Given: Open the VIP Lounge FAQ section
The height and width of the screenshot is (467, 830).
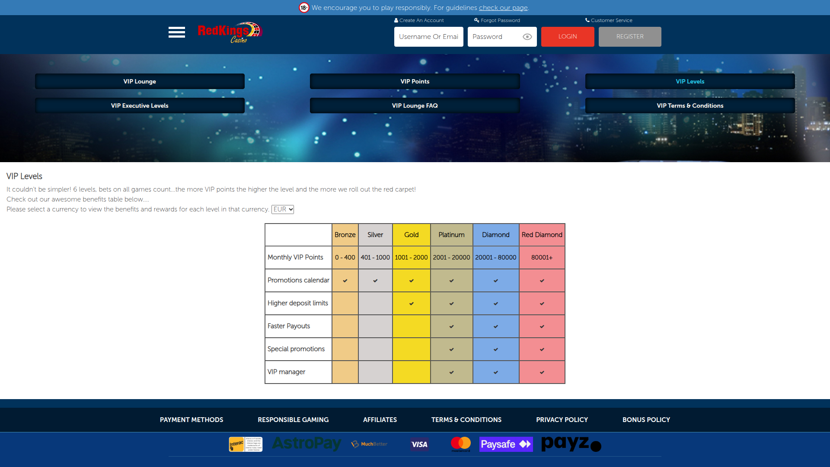Looking at the screenshot, I should click(x=415, y=106).
